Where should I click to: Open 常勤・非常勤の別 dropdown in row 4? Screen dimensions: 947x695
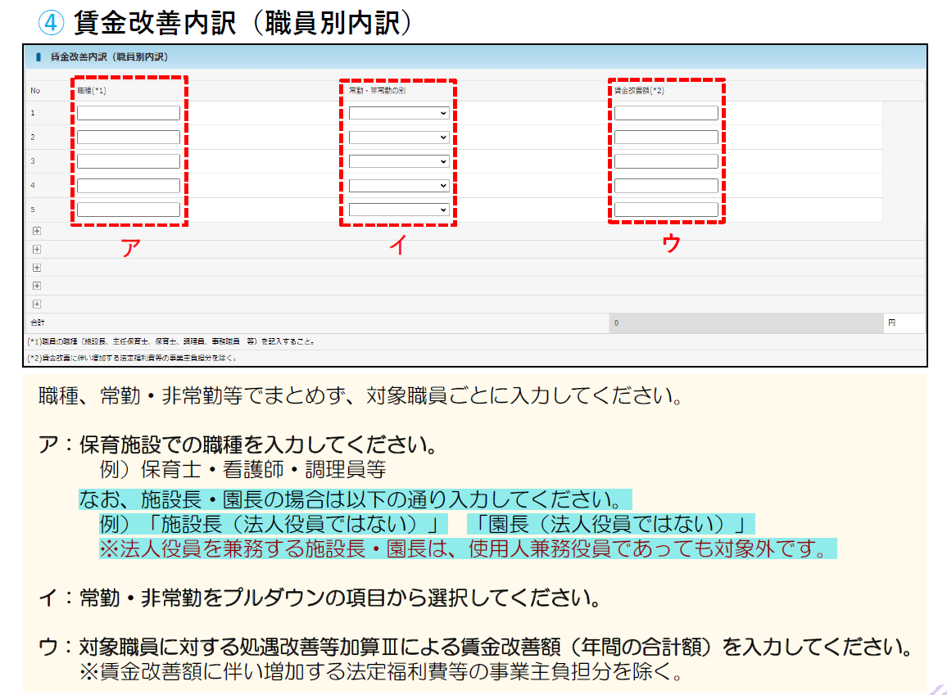399,186
